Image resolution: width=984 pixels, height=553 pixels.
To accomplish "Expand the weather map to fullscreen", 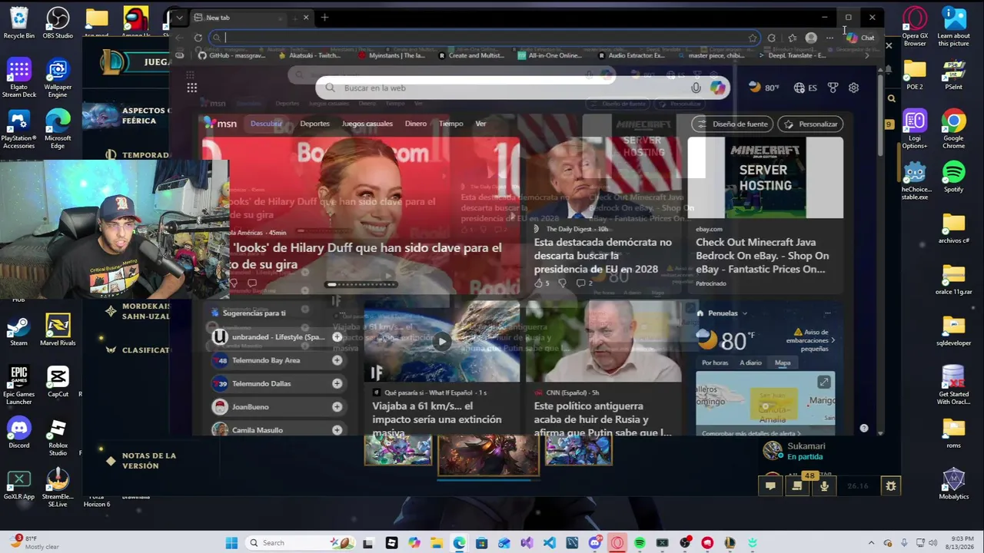I will [x=823, y=382].
